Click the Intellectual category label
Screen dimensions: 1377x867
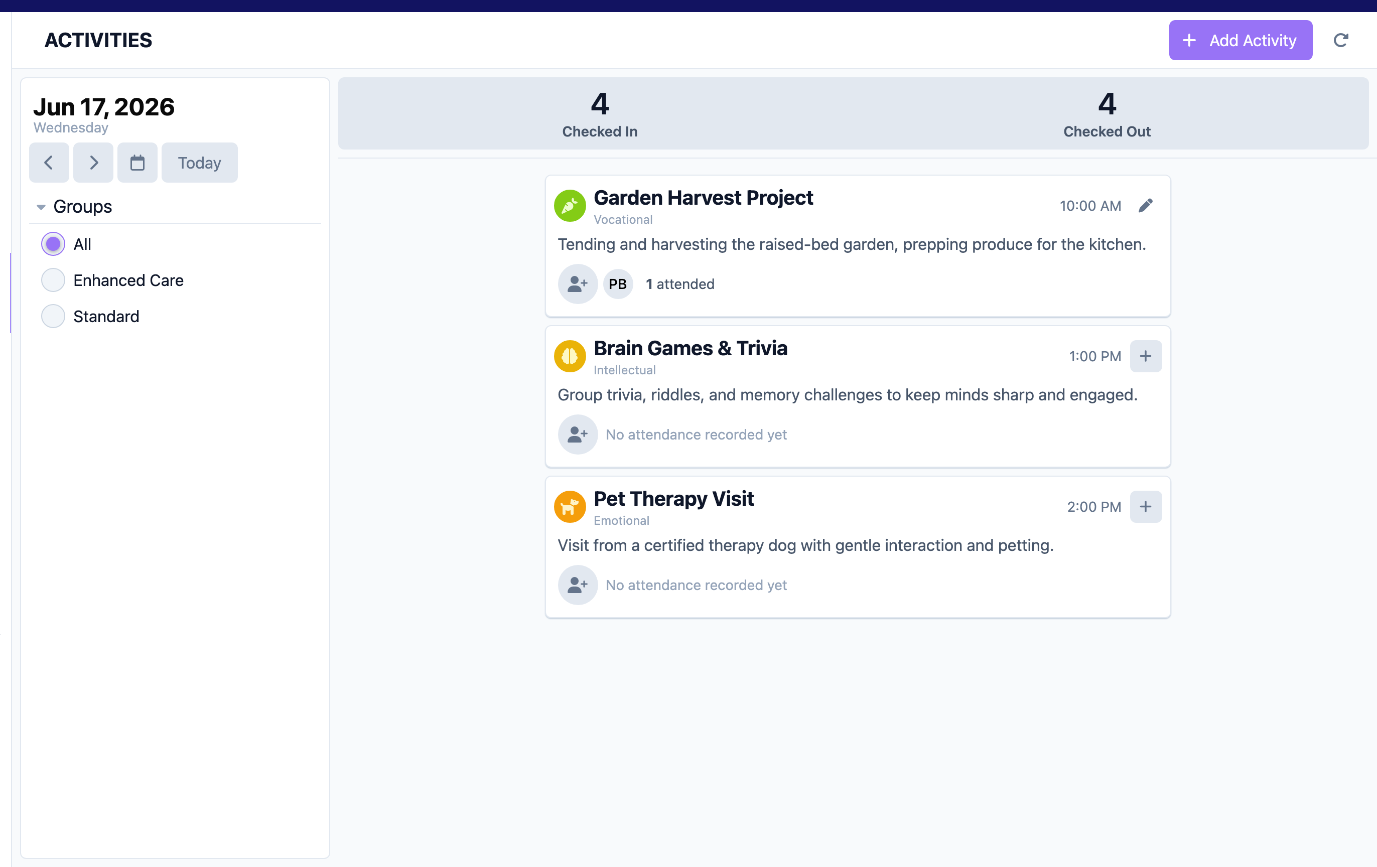[x=624, y=370]
